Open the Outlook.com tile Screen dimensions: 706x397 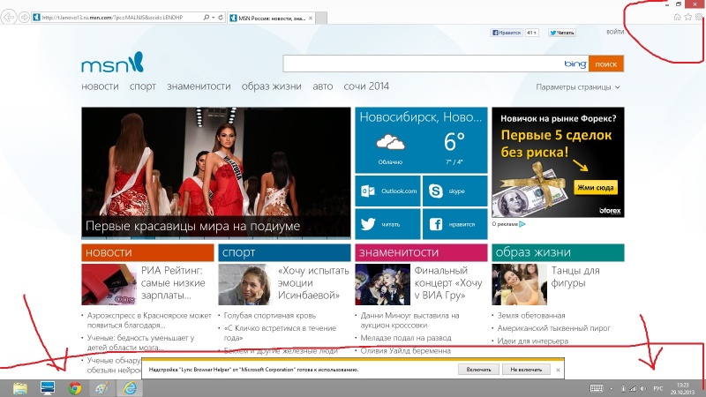point(387,191)
